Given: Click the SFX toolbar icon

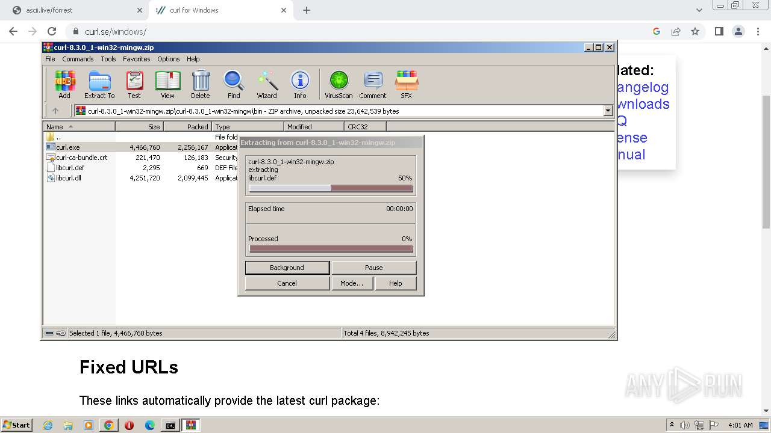Looking at the screenshot, I should pyautogui.click(x=407, y=84).
